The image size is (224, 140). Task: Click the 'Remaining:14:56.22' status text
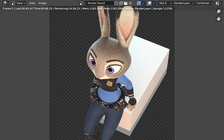tap(67, 8)
